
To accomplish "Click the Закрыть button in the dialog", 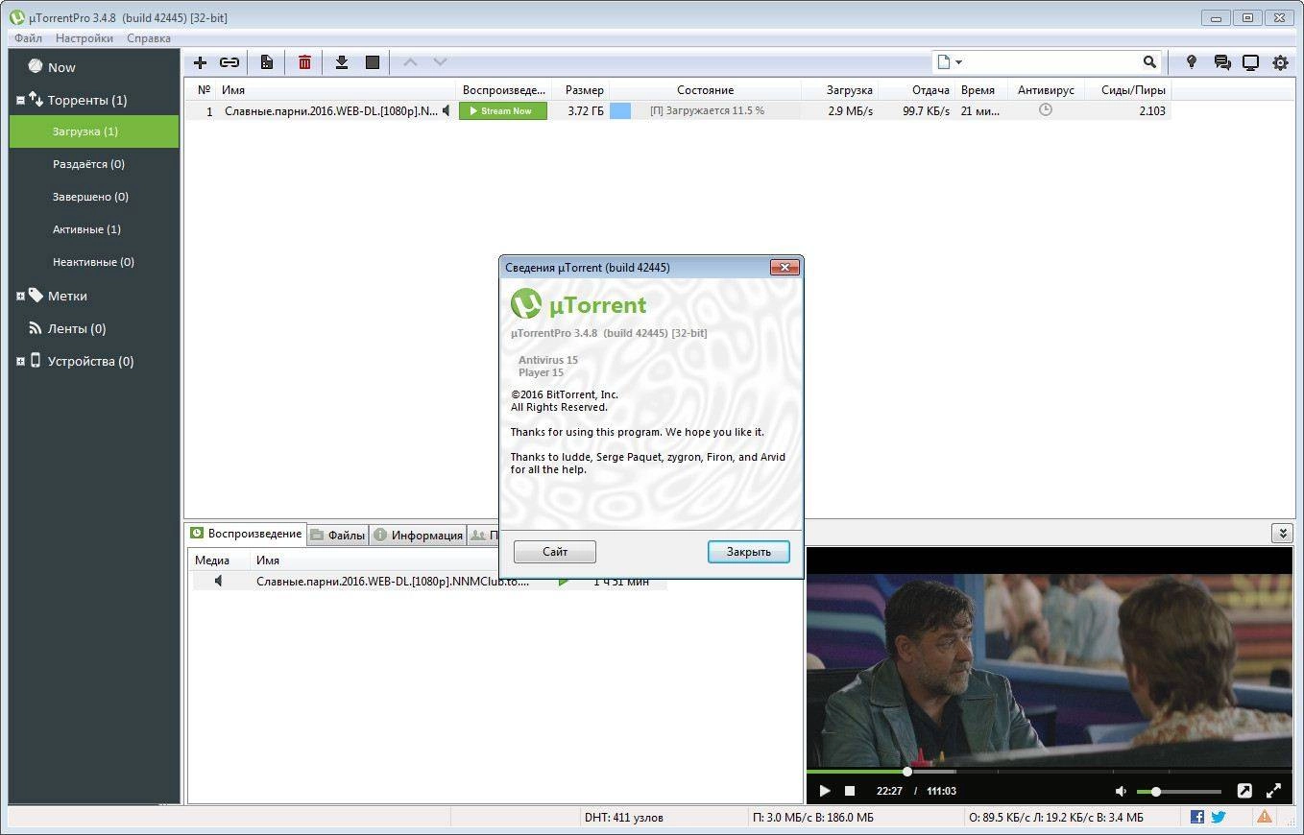I will [748, 552].
